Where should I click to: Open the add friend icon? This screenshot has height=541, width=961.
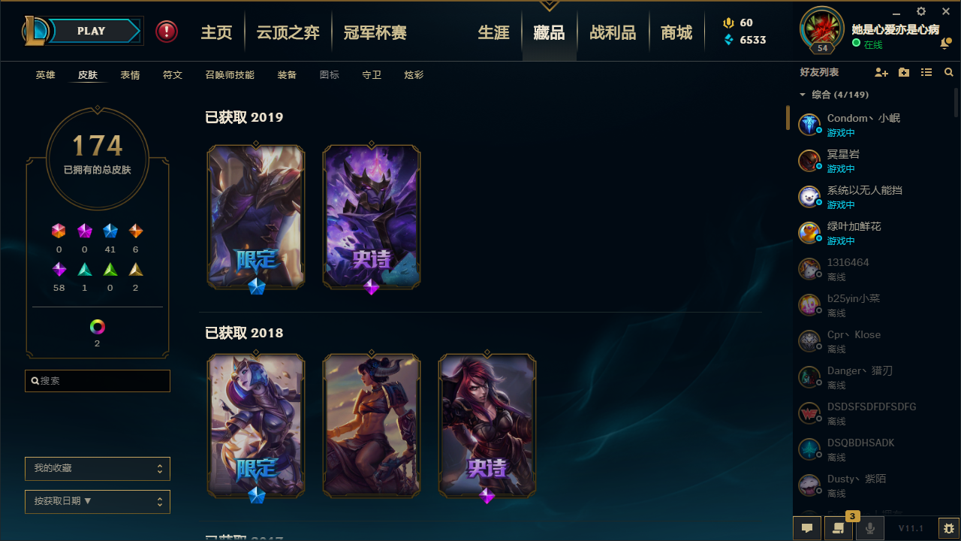click(x=881, y=72)
